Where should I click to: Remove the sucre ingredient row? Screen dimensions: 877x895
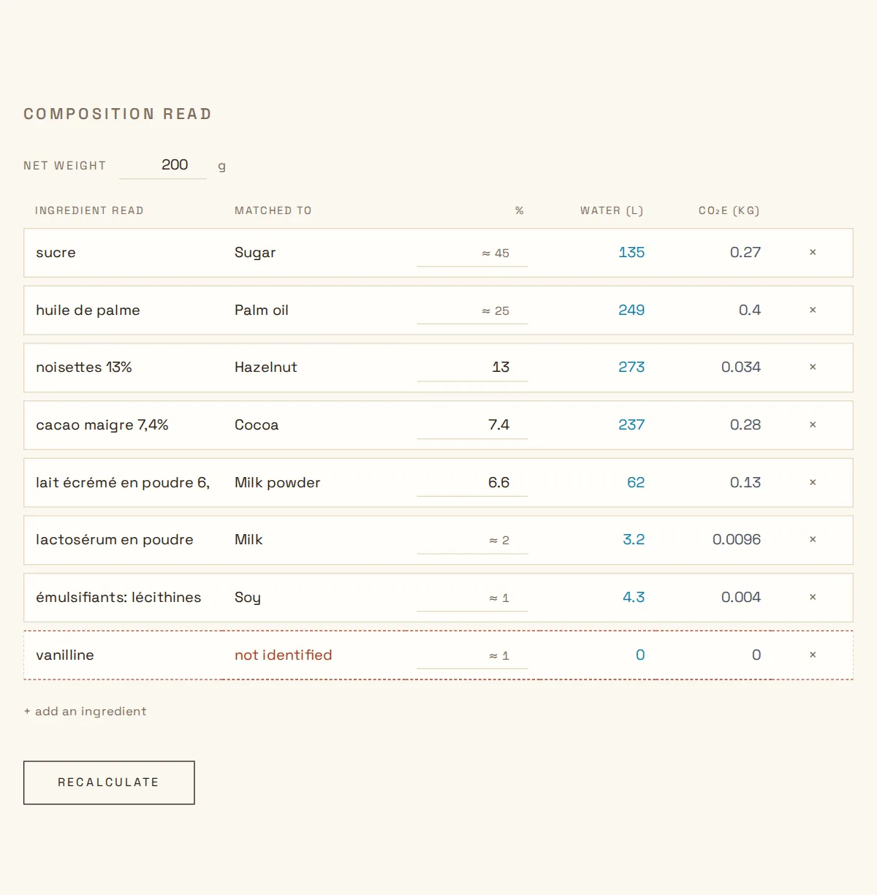(813, 253)
